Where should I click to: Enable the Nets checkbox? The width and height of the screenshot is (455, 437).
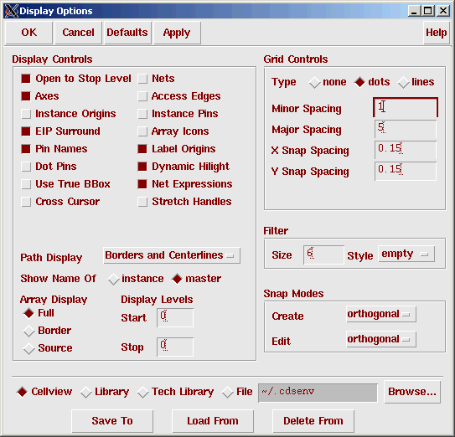142,79
